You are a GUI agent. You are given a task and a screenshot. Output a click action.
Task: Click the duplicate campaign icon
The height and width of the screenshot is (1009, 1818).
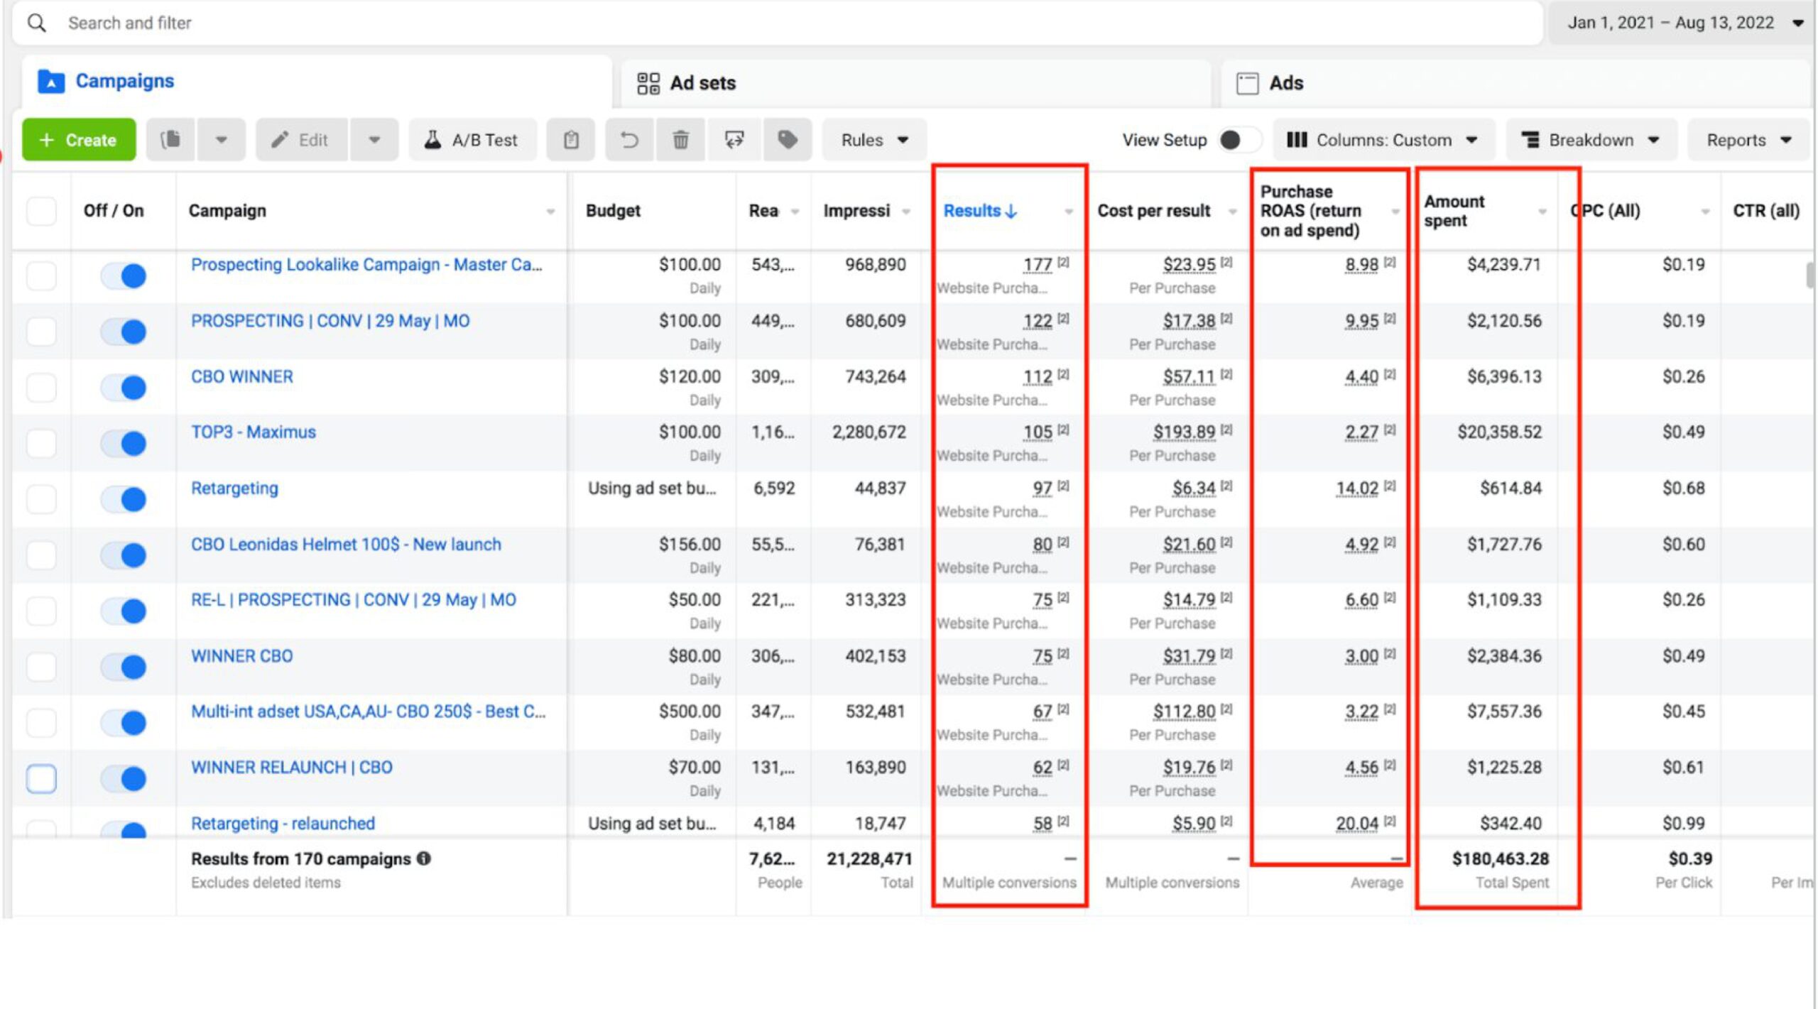[x=170, y=140]
